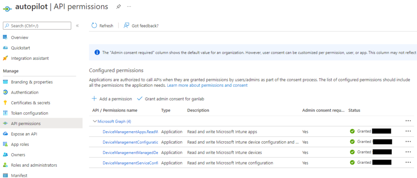
Task: Click the Expose an API cloud icon
Action: coord(5,134)
